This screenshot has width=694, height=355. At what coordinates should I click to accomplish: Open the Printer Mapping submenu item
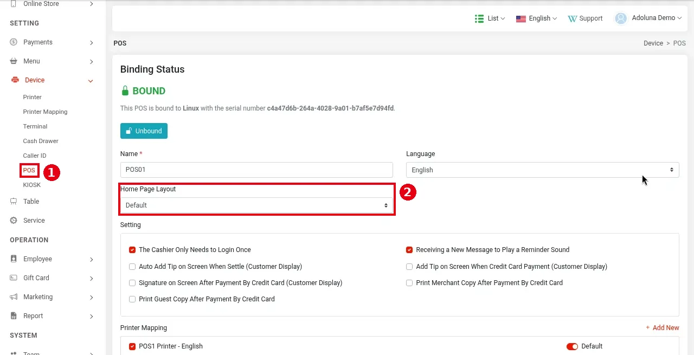[x=45, y=112]
